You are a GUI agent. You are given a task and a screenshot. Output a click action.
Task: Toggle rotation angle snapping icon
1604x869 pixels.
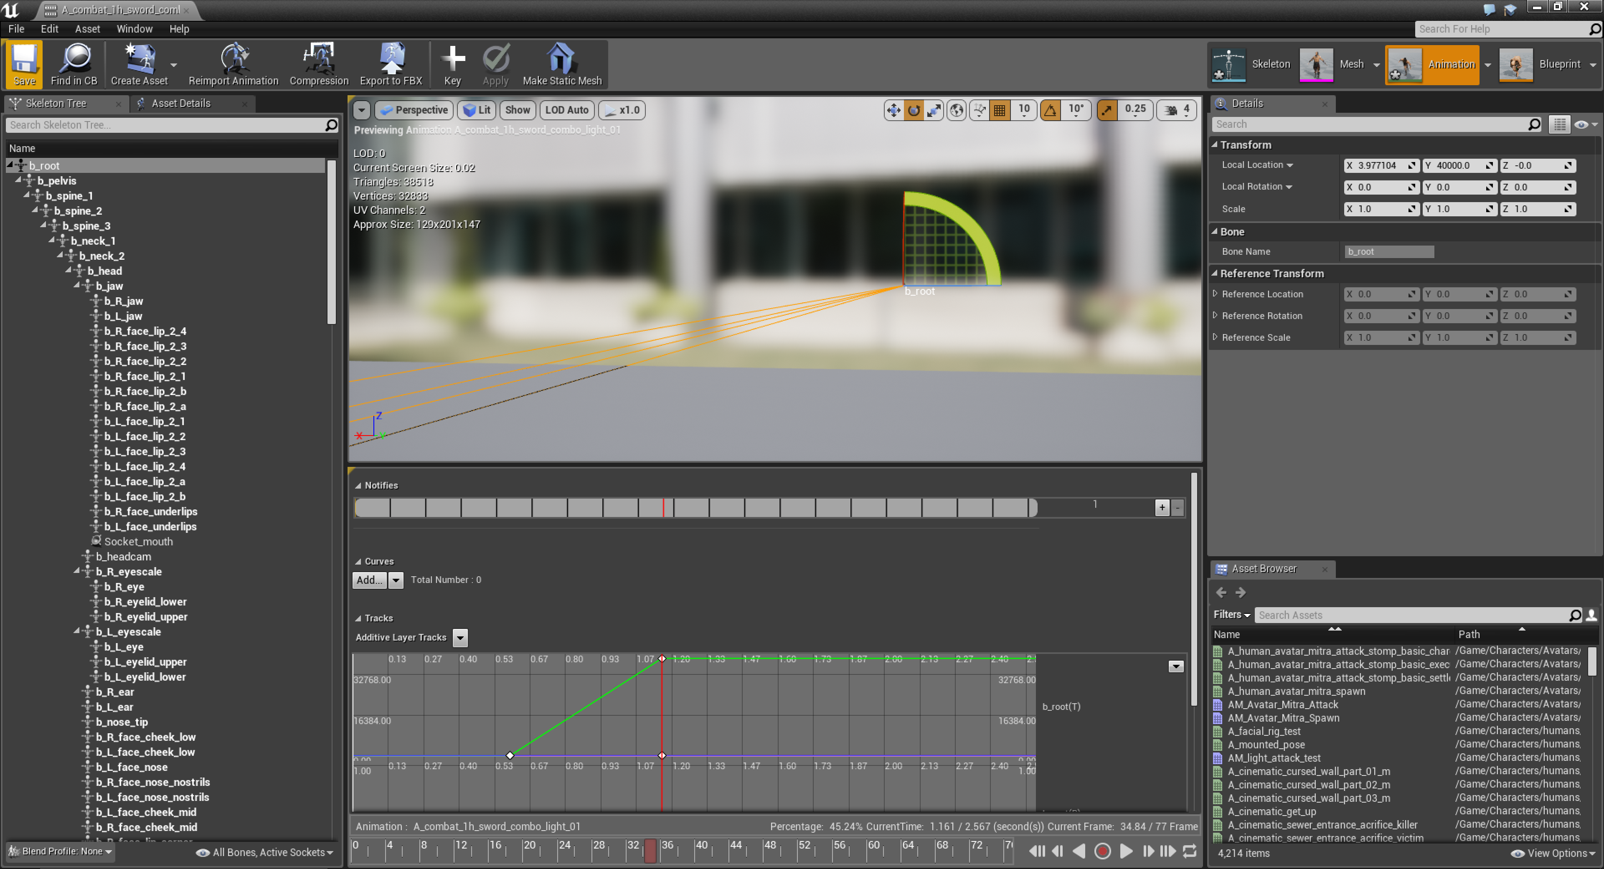click(x=1051, y=110)
